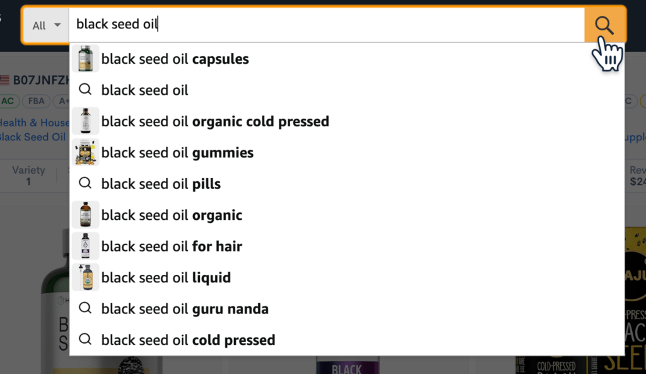Viewport: 646px width, 374px height.
Task: Open the "Health & House..." category link
Action: tap(33, 123)
